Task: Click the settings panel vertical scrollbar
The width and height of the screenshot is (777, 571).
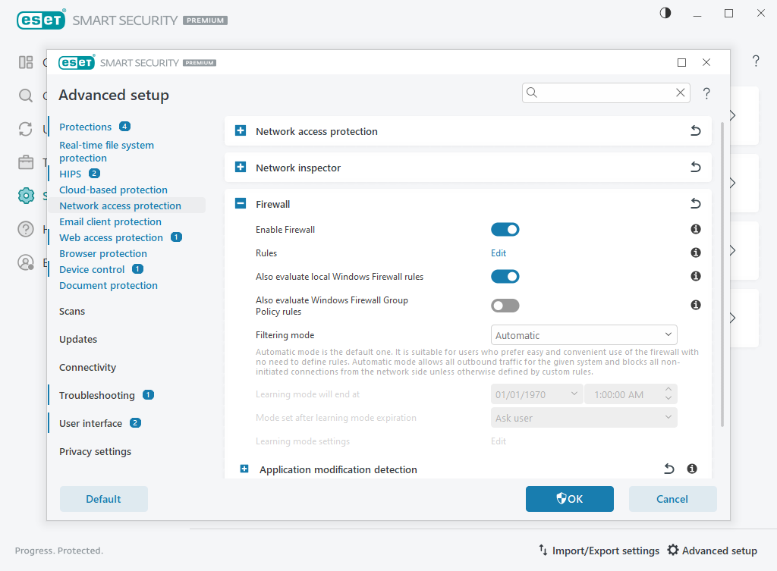Action: 722,273
